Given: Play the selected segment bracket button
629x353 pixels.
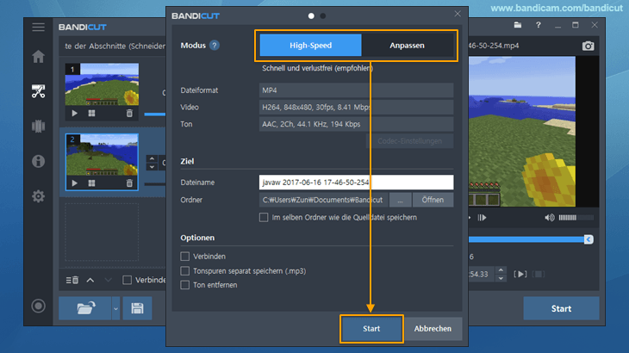Looking at the screenshot, I should click(520, 274).
